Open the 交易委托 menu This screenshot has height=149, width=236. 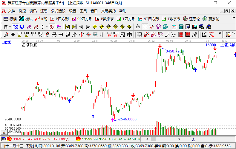coord(108,11)
